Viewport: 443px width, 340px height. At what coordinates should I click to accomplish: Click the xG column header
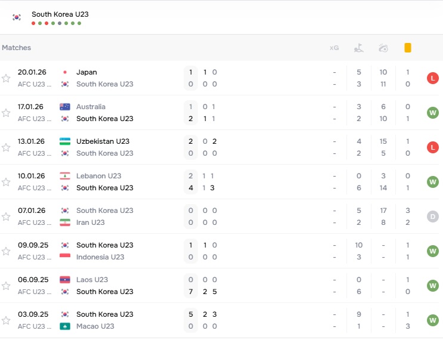click(334, 48)
